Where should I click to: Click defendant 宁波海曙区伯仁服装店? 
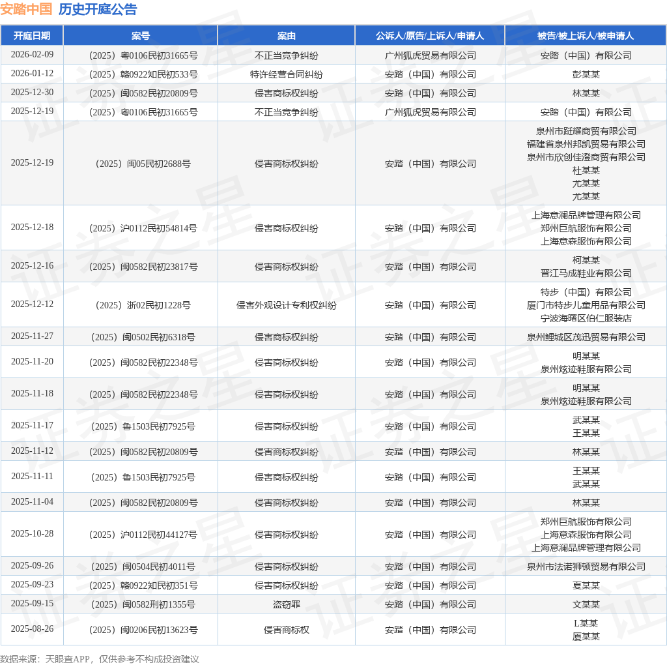(x=586, y=318)
